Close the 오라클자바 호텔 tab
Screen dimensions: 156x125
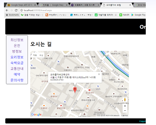(130, 5)
